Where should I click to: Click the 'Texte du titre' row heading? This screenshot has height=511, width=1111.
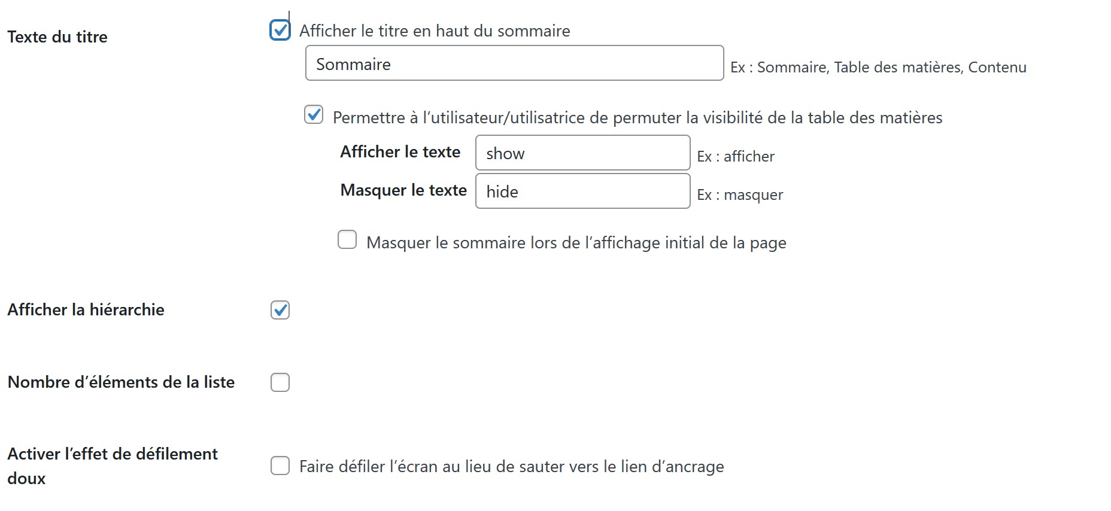point(57,37)
